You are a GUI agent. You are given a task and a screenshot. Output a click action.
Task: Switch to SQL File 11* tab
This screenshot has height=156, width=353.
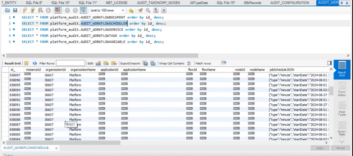88,3
